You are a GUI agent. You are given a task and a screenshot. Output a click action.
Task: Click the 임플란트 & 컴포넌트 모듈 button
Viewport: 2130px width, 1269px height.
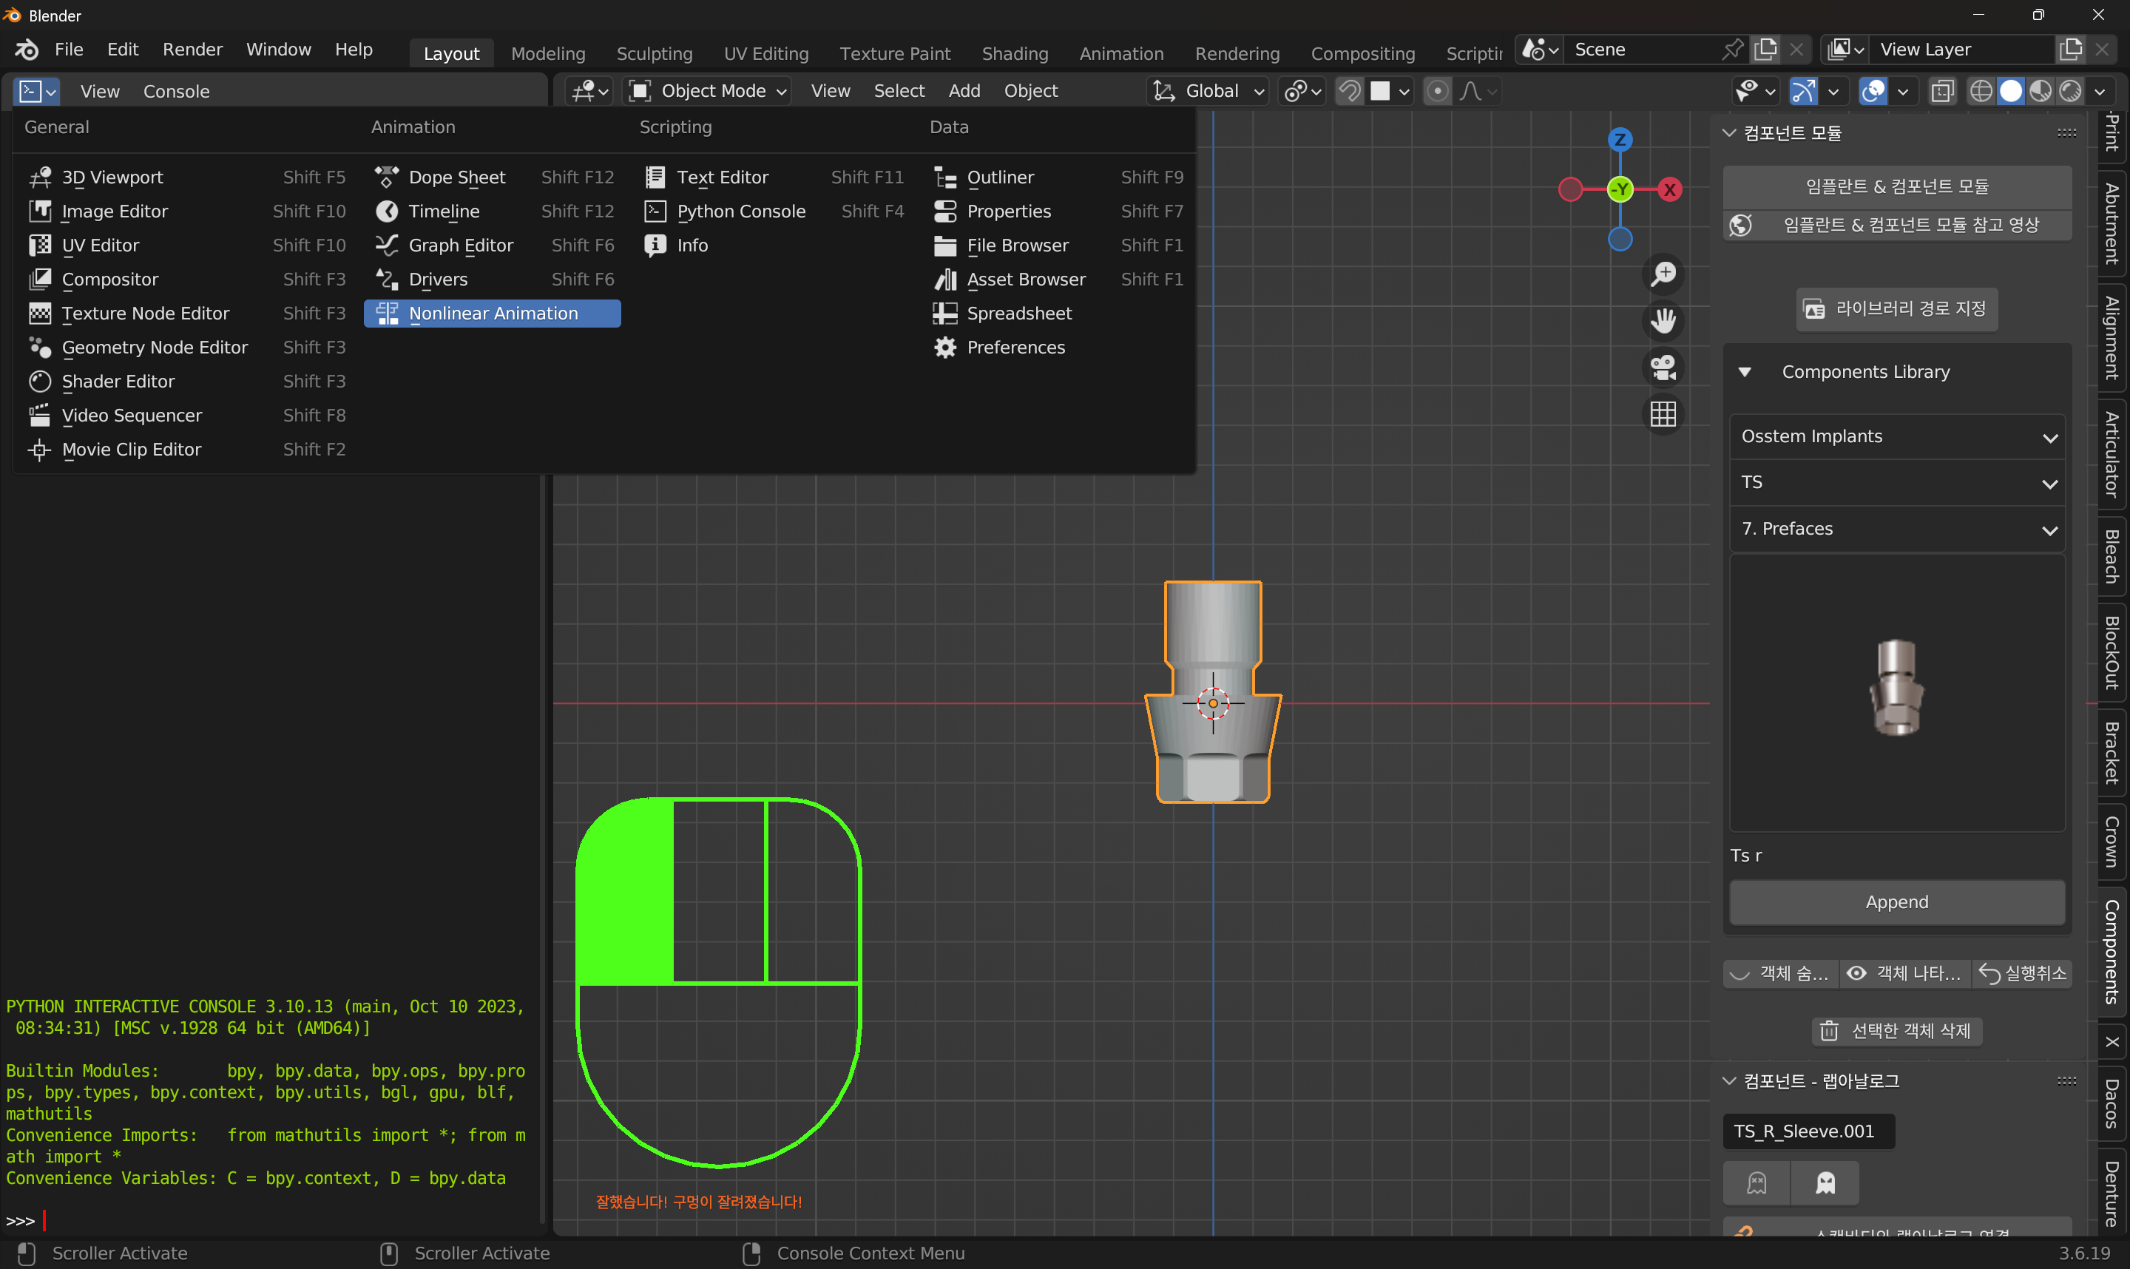tap(1896, 186)
